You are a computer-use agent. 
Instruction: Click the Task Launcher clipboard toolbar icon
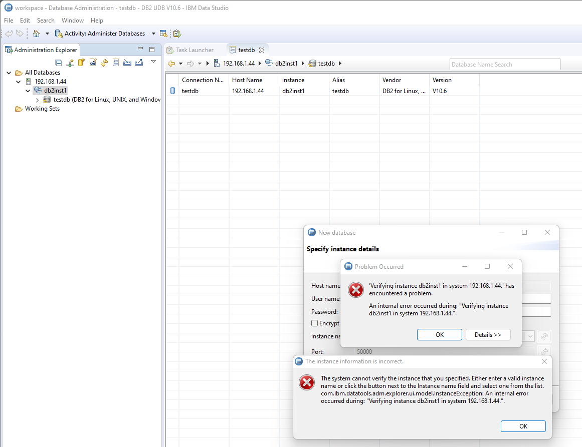click(x=177, y=34)
